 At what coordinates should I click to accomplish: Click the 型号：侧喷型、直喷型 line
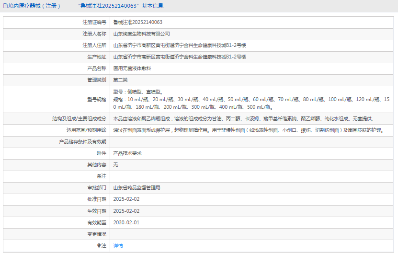tap(138, 92)
